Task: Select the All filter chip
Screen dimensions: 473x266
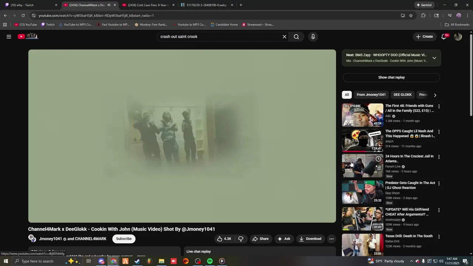Action: (x=347, y=95)
